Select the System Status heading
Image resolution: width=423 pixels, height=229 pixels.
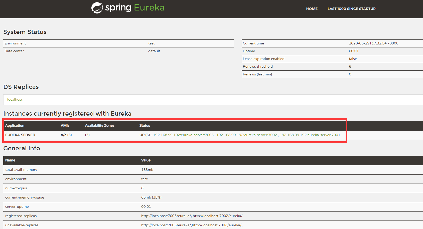tap(25, 32)
